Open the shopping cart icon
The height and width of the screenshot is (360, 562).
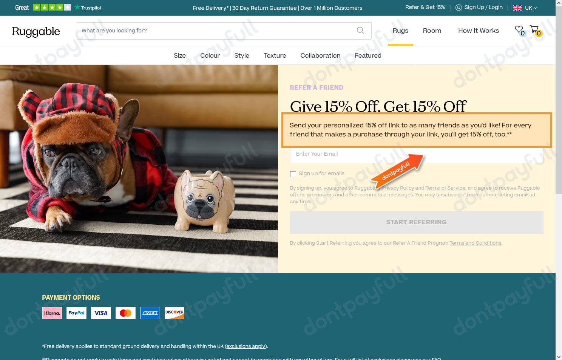(x=534, y=29)
